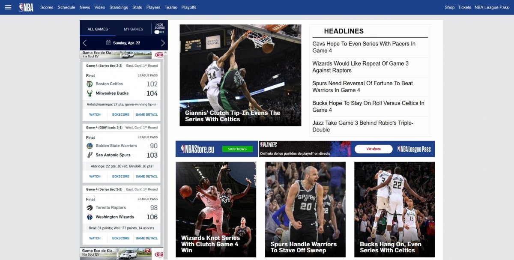Click the NBA logo in header
Screen dimensions: 514x260
pyautogui.click(x=26, y=7)
